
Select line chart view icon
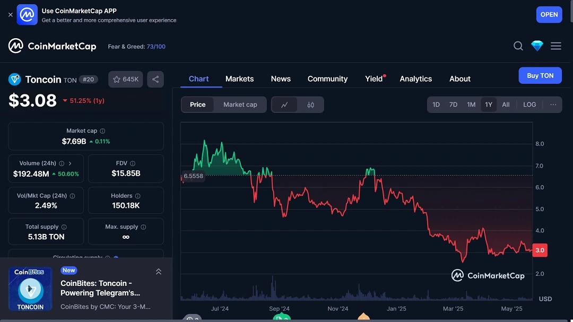click(x=284, y=105)
